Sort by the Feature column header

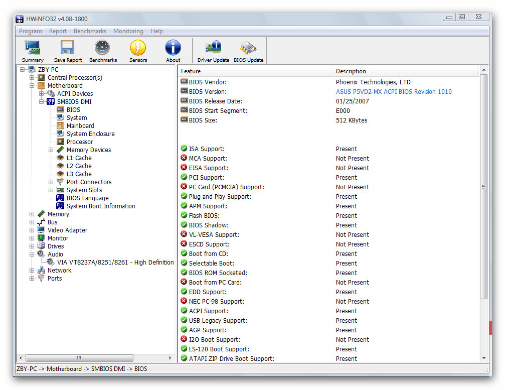click(255, 71)
